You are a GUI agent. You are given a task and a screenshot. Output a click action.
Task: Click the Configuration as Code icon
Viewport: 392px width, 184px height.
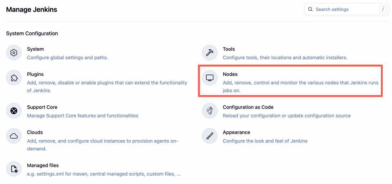coord(210,111)
